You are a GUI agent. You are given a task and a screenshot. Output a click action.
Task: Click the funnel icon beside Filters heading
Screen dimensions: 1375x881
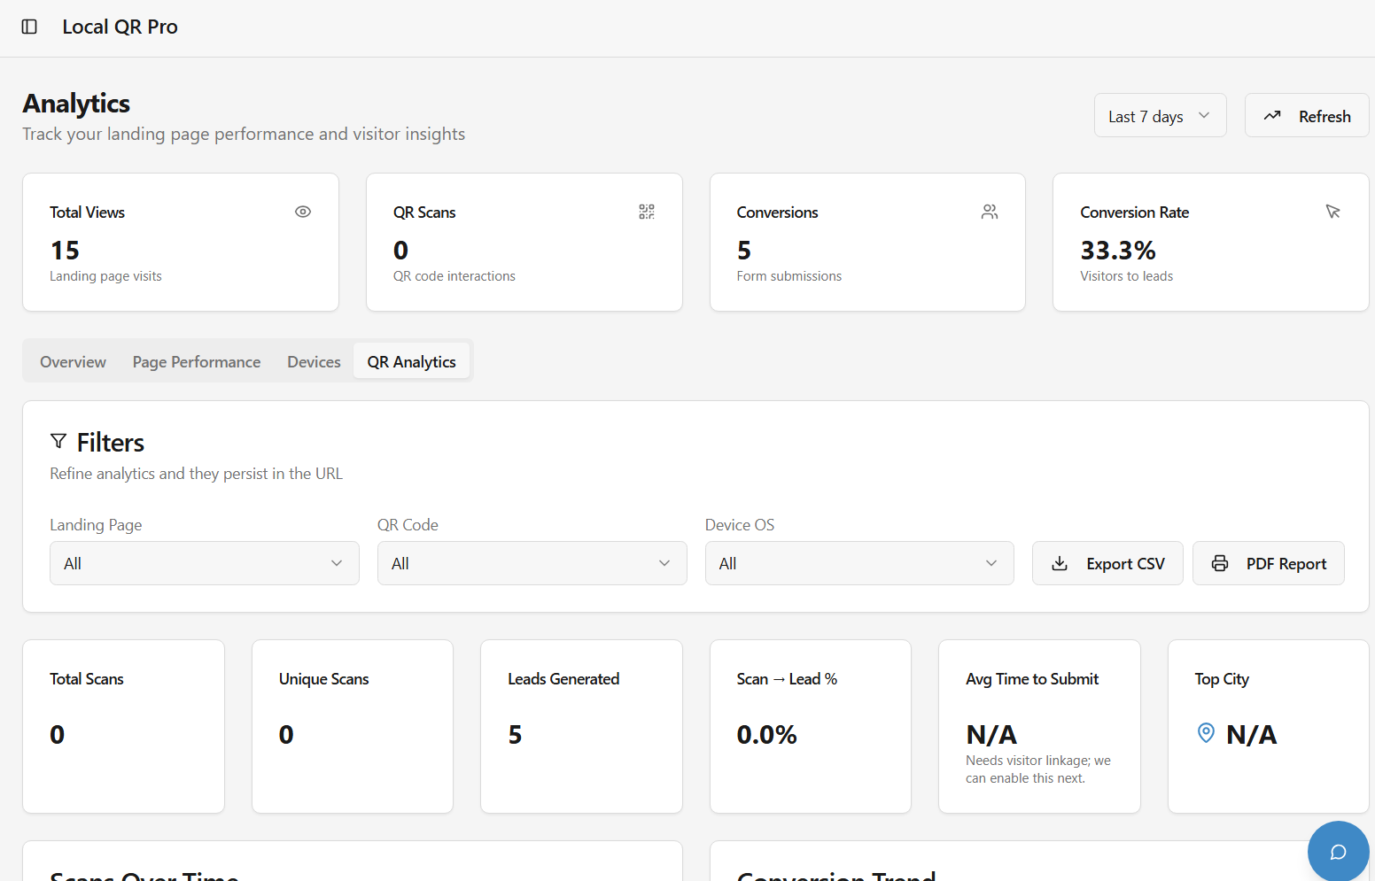58,441
